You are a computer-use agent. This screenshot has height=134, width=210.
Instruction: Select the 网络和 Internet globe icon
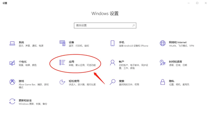coord(162,43)
